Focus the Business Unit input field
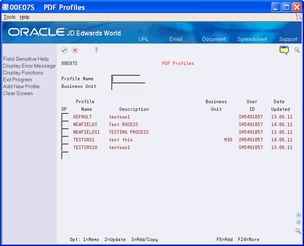The height and width of the screenshot is (246, 304). (128, 86)
